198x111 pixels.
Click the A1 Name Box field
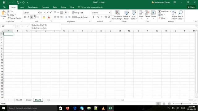[x=7, y=26]
